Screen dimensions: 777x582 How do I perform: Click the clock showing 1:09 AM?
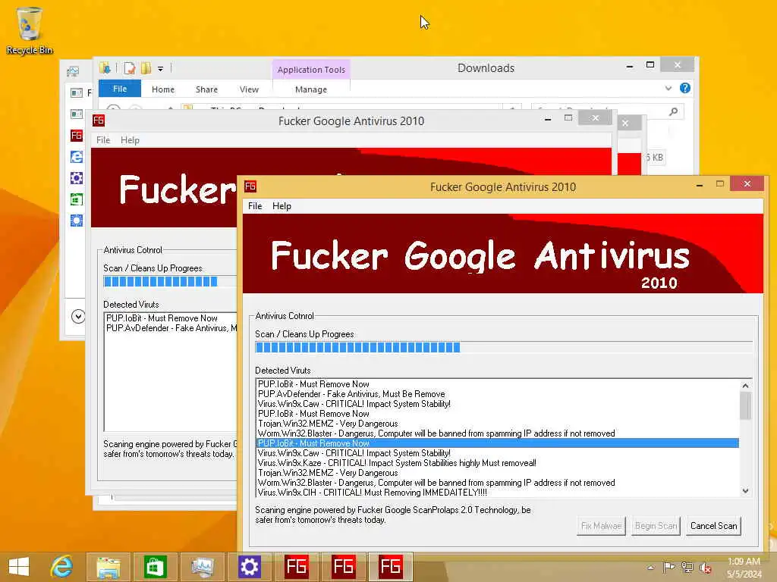(744, 562)
